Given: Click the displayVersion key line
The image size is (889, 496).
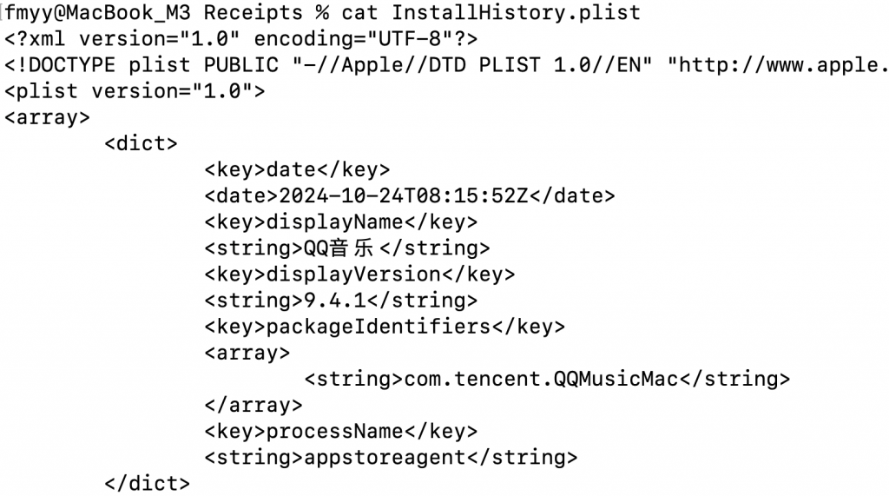Looking at the screenshot, I should click(x=359, y=274).
